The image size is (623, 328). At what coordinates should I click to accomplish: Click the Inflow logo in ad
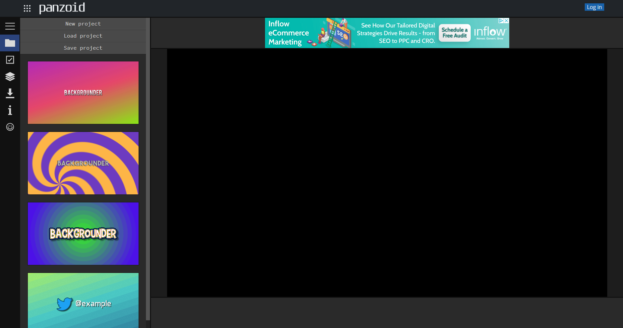[x=490, y=33]
